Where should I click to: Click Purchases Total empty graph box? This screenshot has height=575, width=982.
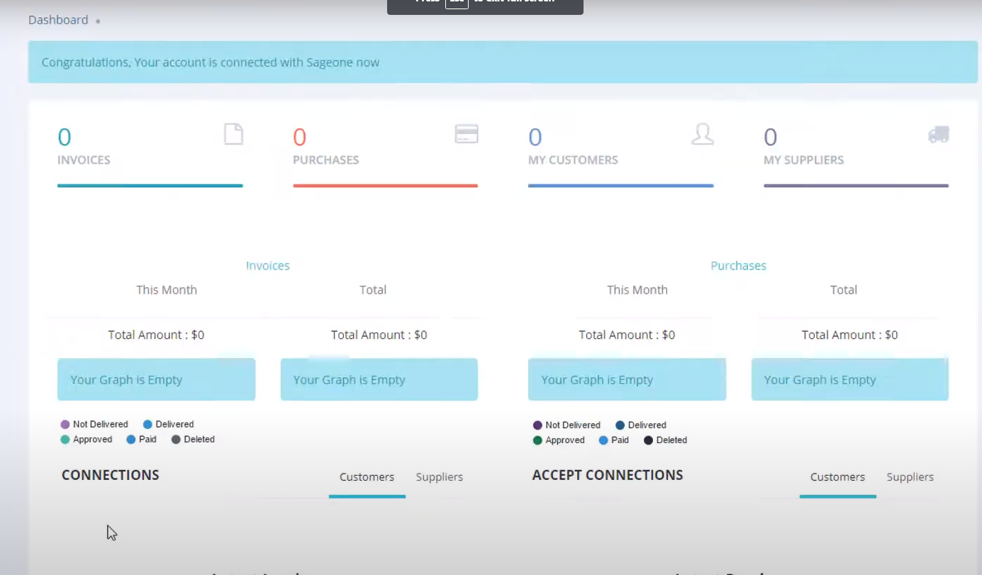point(850,379)
